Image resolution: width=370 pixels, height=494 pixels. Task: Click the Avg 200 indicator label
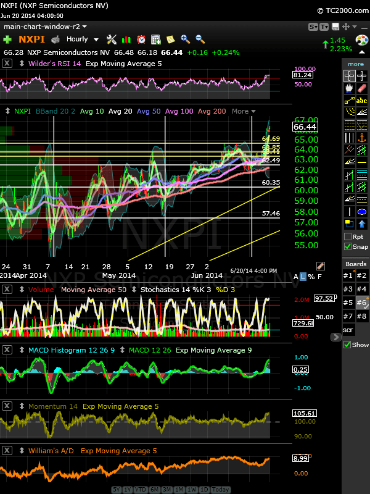(212, 111)
